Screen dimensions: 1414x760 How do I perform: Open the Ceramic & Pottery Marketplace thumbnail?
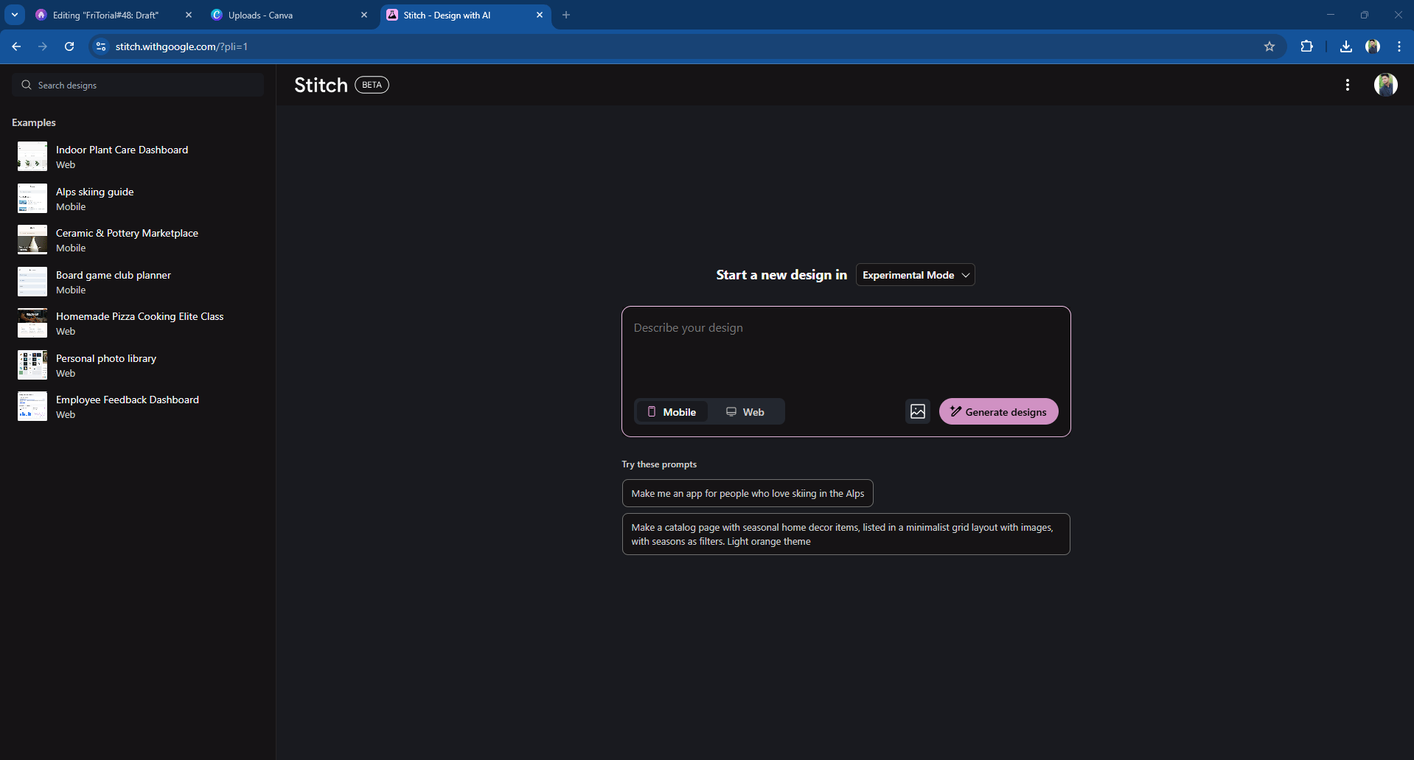[x=32, y=240]
